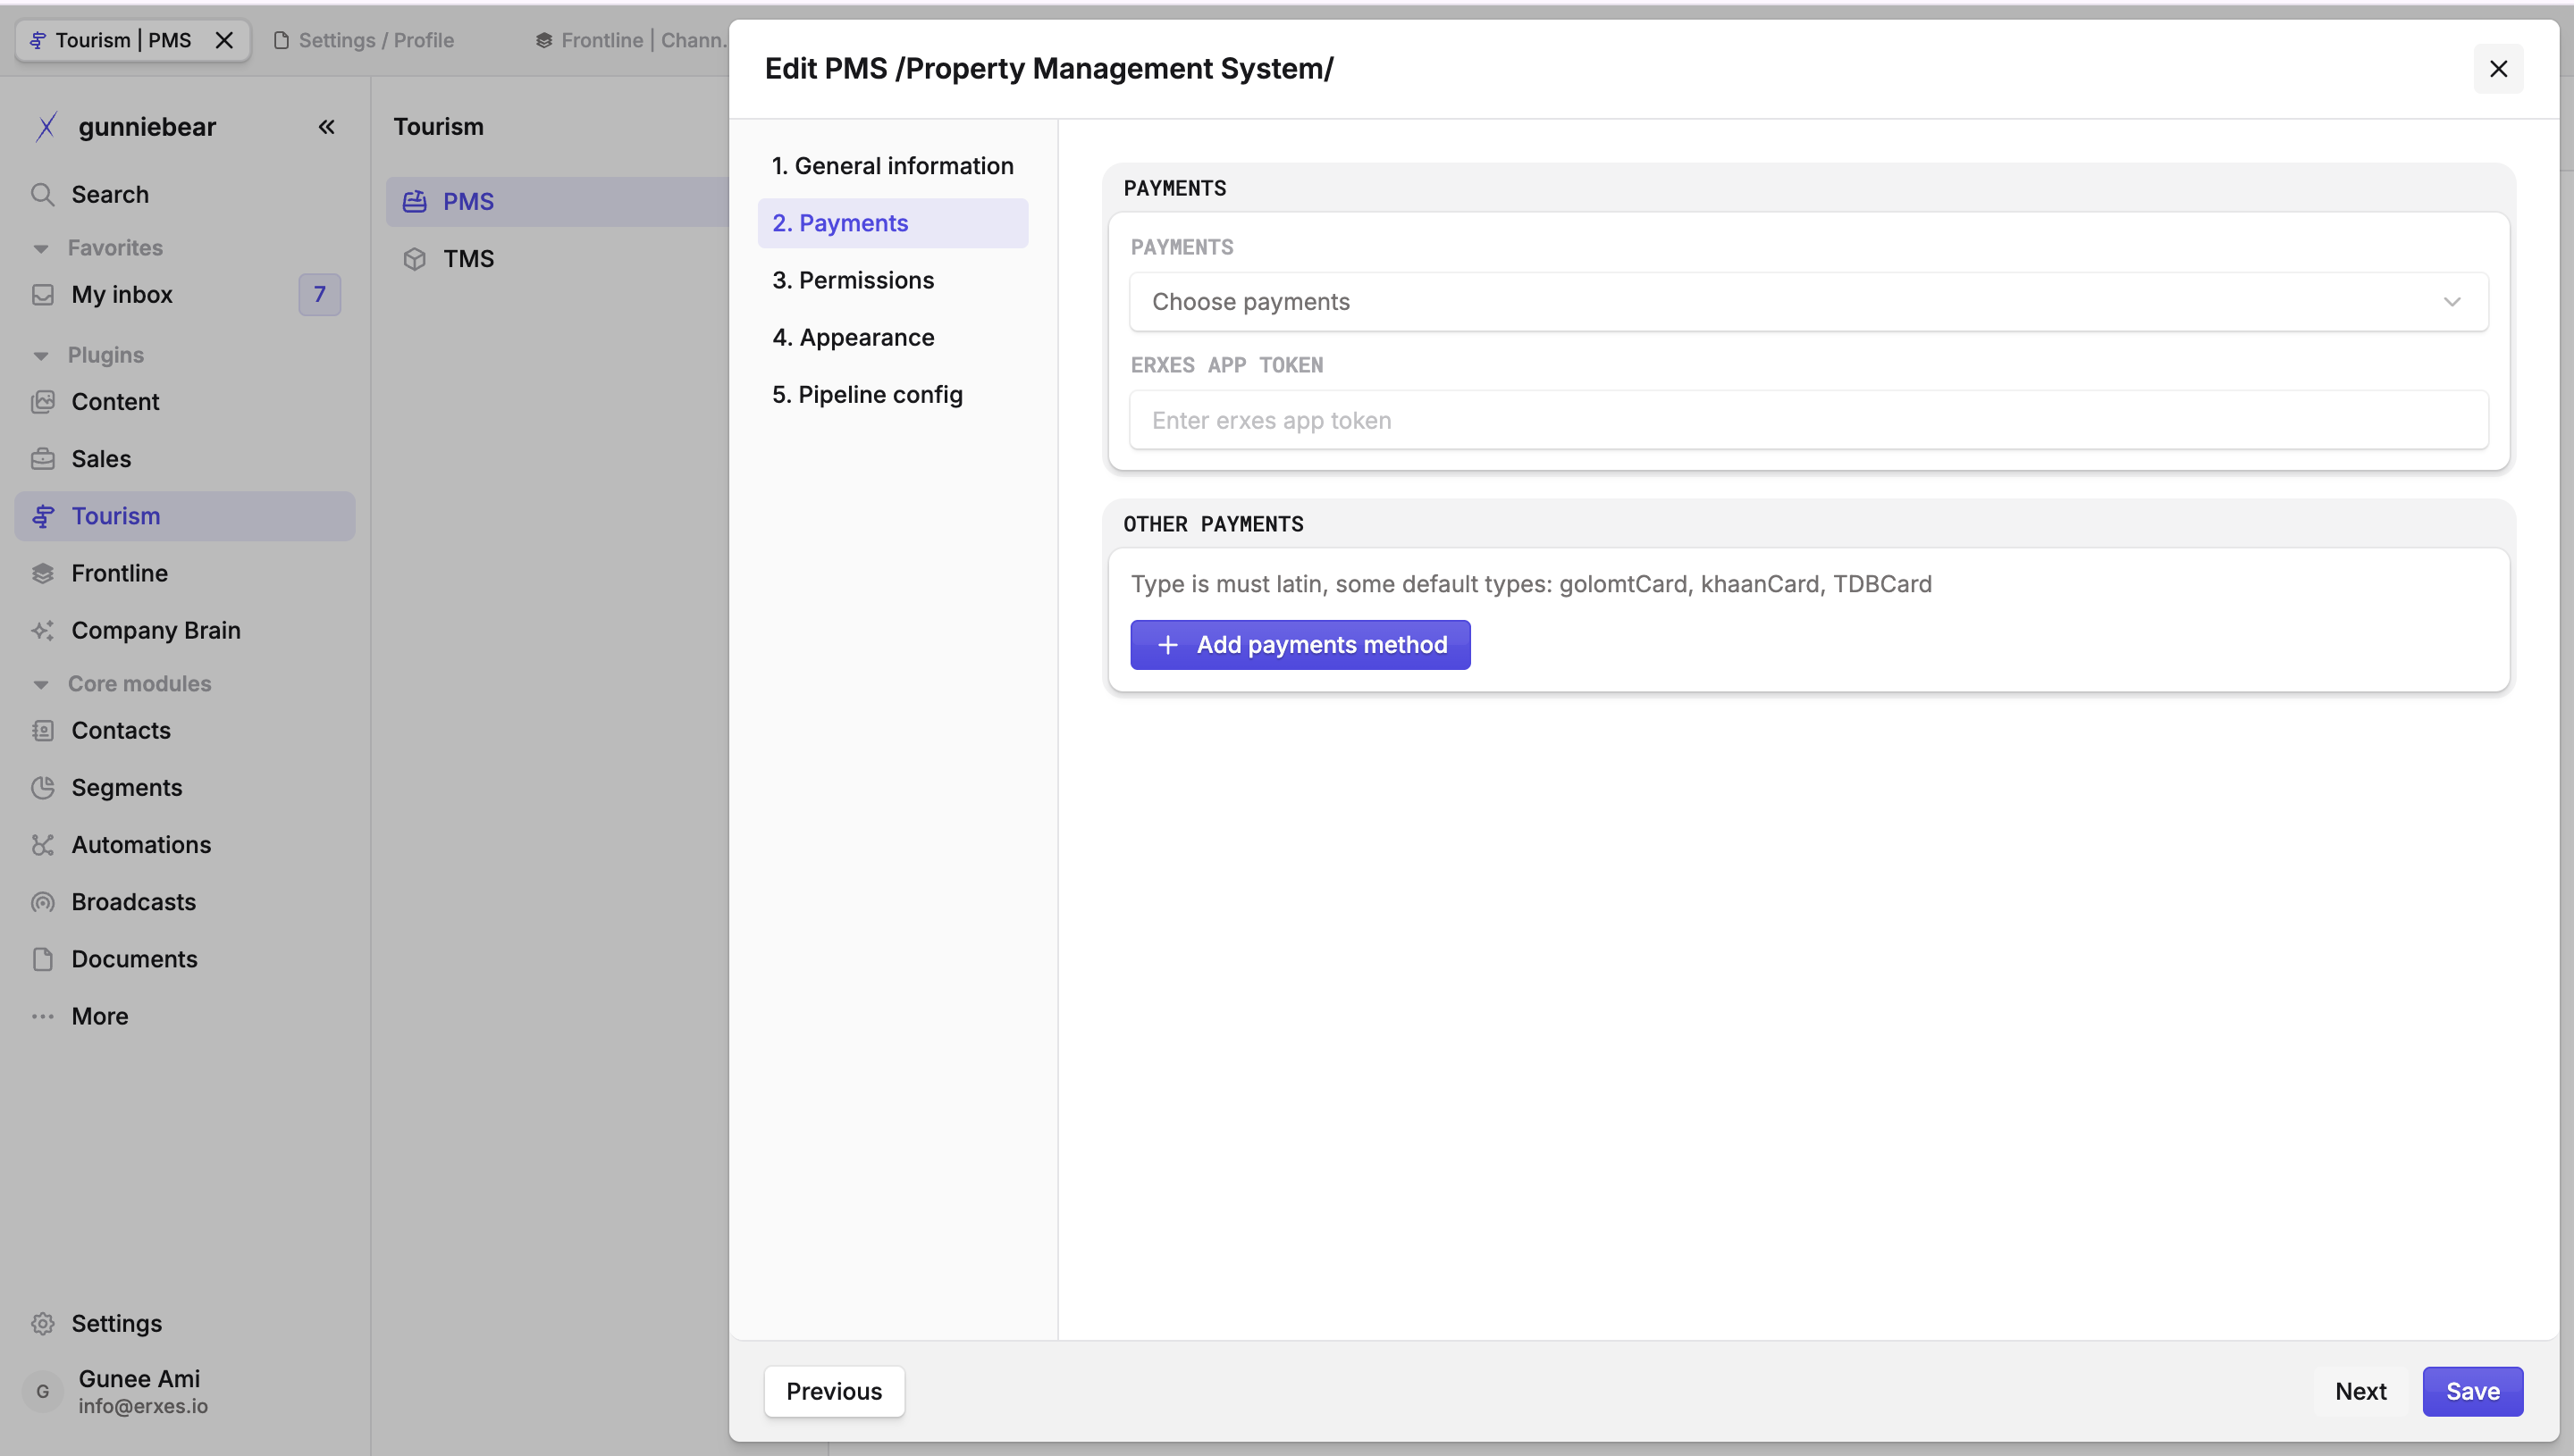Viewport: 2574px width, 1456px height.
Task: Click the Company Brain sparkle icon
Action: (x=42, y=630)
